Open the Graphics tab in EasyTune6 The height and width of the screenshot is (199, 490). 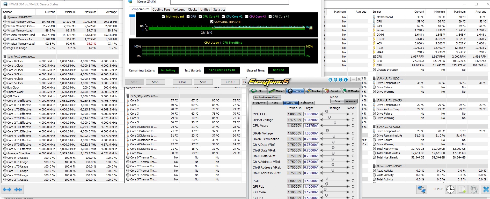(313, 91)
